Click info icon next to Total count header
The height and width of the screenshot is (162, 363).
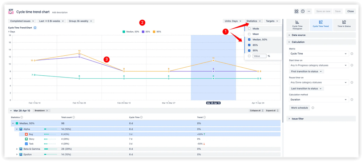[74, 118]
